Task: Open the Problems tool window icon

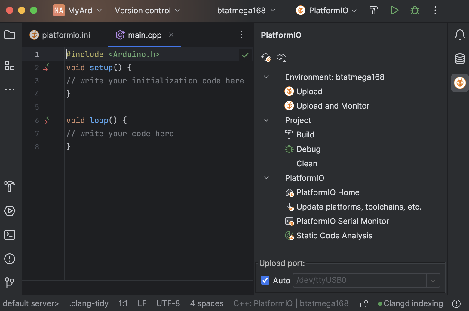Action: coord(10,259)
